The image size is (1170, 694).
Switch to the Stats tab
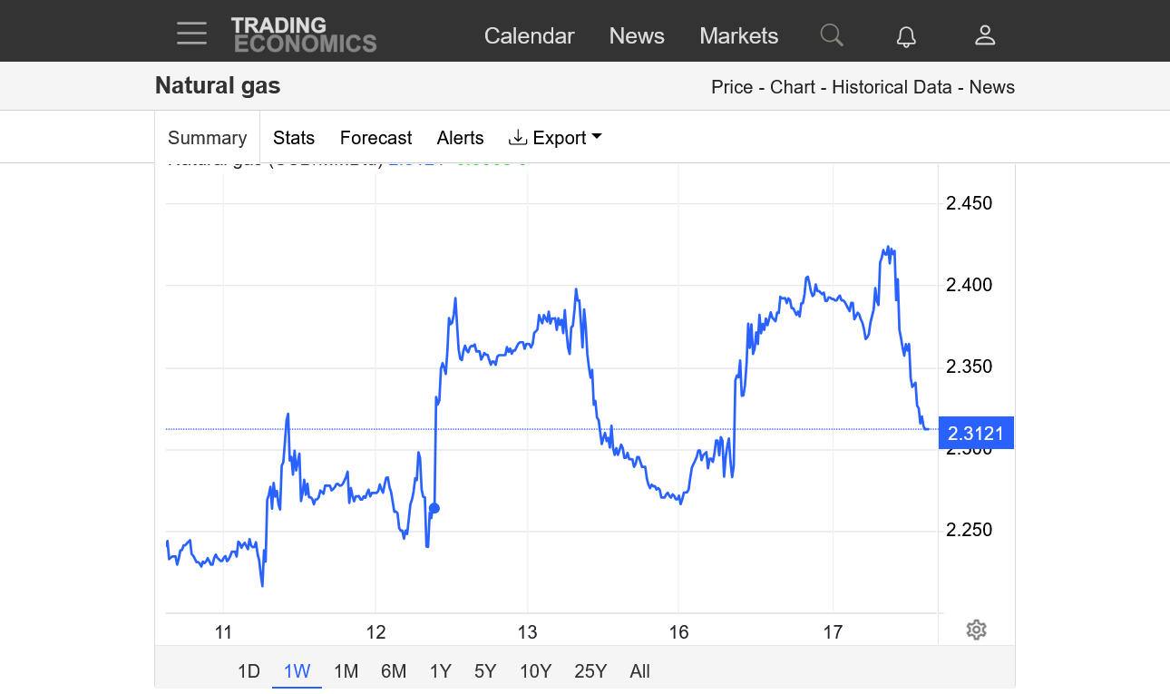tap(293, 138)
